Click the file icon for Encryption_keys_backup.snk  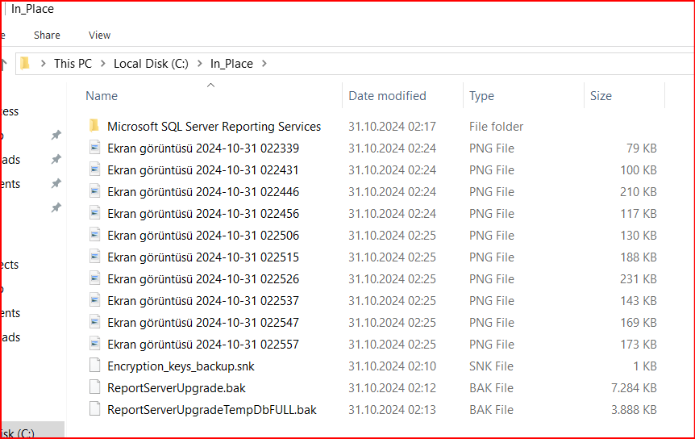pos(95,366)
